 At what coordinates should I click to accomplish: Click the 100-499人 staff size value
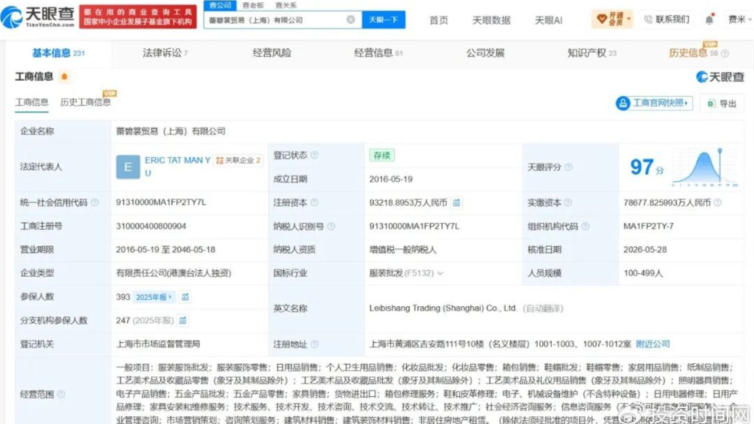click(643, 273)
